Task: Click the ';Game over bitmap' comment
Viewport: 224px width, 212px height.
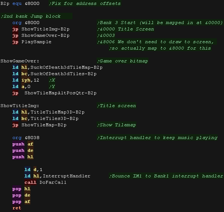Action: (123, 61)
